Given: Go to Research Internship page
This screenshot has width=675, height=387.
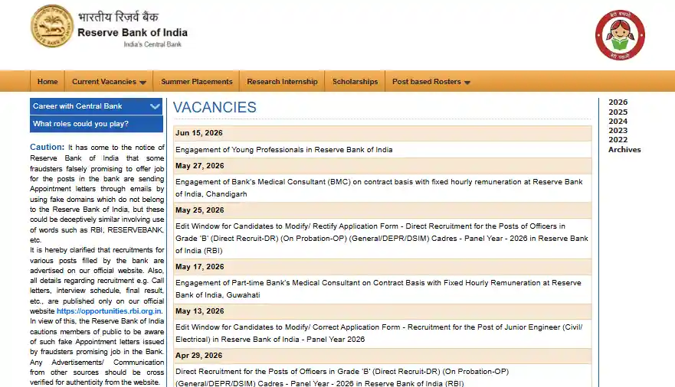Looking at the screenshot, I should pos(282,82).
